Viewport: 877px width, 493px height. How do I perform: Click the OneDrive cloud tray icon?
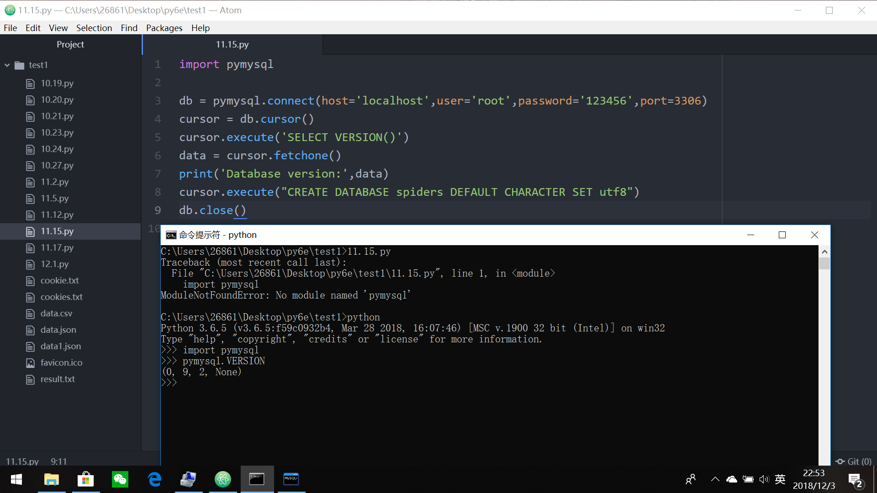click(732, 479)
